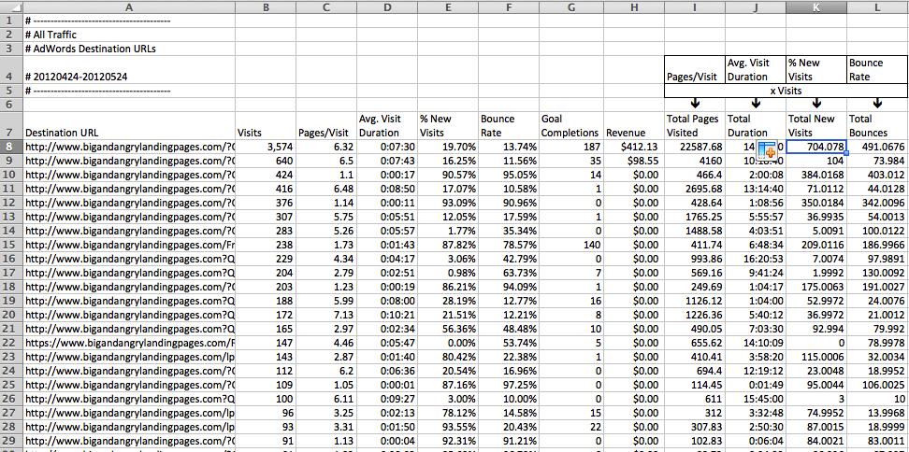Click total bounces cell 186.9966
This screenshot has width=909, height=452.
pos(878,245)
